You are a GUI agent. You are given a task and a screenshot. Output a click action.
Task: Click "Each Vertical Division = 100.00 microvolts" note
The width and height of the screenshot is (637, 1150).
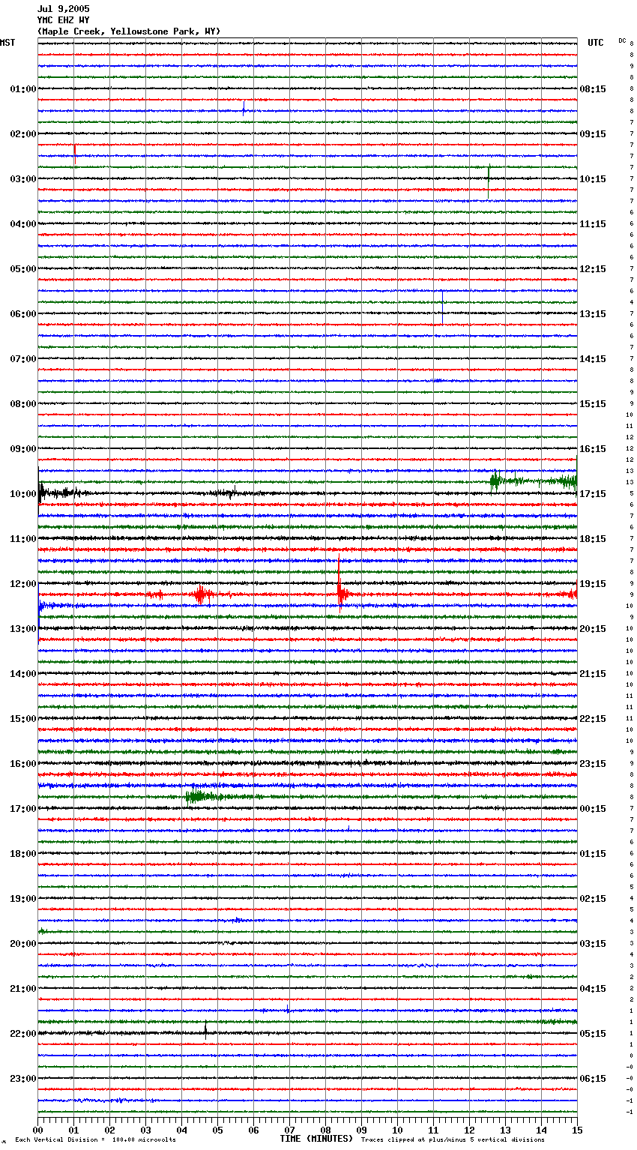point(95,1140)
